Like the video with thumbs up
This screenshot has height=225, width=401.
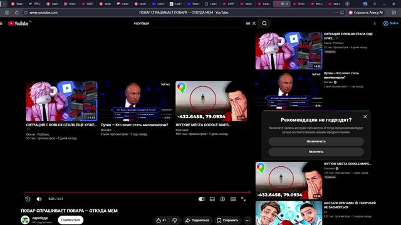point(162,220)
